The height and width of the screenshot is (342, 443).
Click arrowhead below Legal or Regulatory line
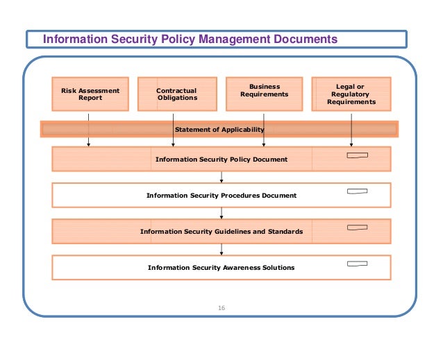point(351,144)
